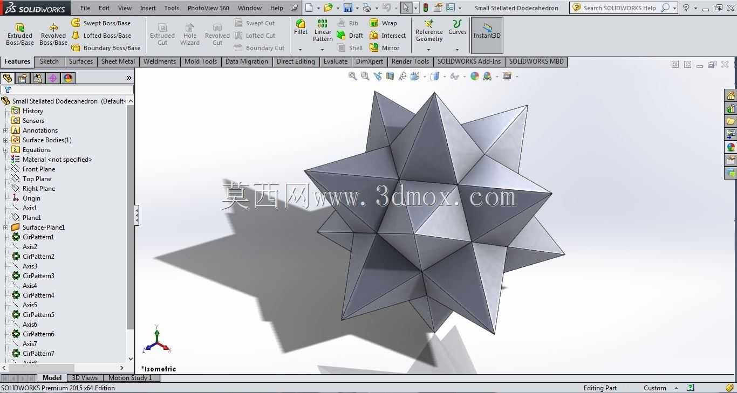Select the Intersect feature
This screenshot has height=393, width=737.
tap(387, 36)
